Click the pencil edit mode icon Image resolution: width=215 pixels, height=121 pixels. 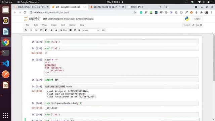coord(193,25)
